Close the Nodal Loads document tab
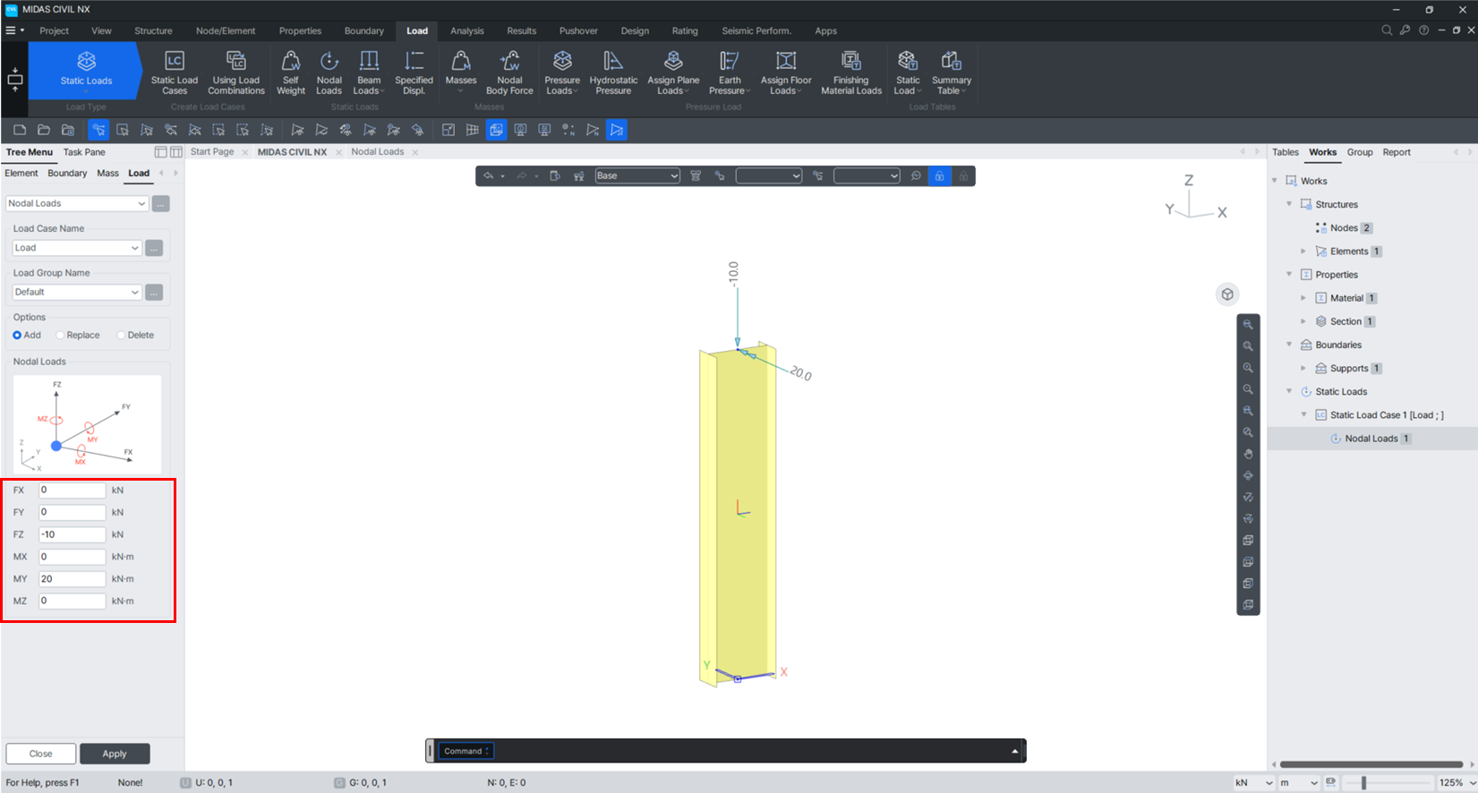The width and height of the screenshot is (1478, 793). pos(415,153)
